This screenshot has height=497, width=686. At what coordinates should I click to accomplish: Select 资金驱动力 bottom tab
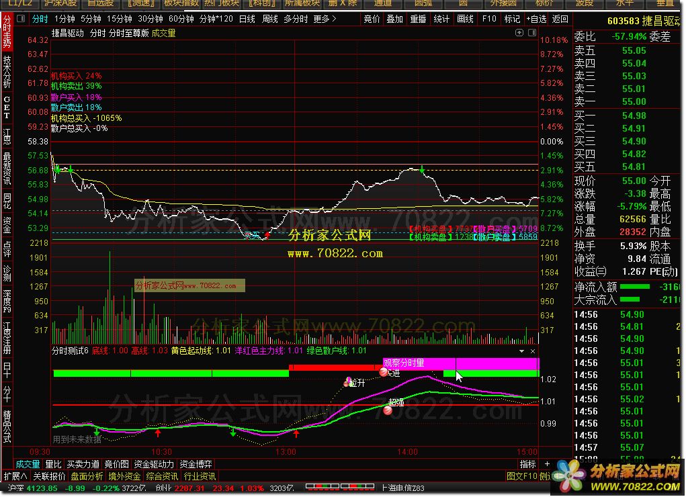154,464
